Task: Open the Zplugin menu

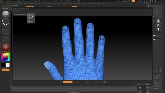Action: 99,3
